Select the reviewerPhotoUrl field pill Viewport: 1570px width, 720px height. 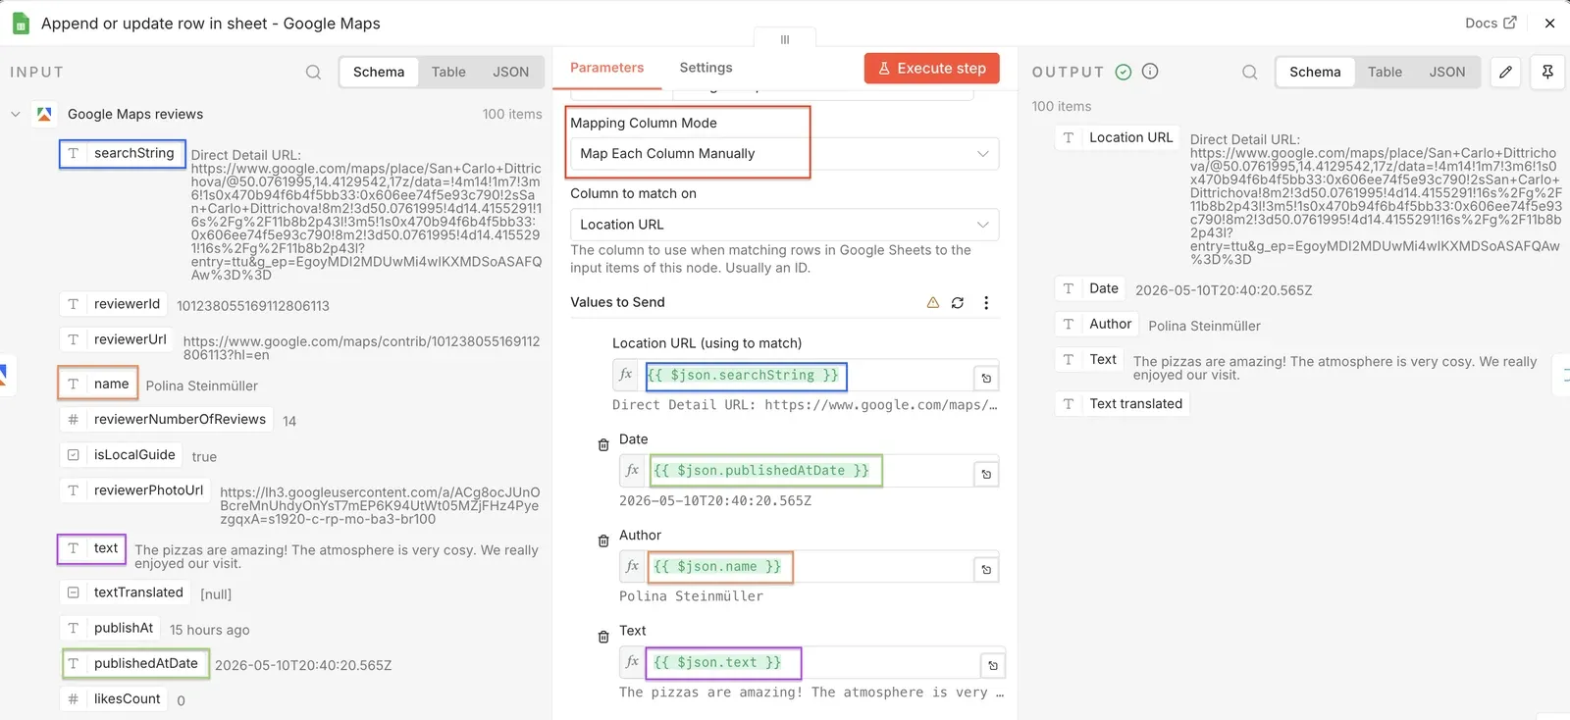[x=135, y=489]
